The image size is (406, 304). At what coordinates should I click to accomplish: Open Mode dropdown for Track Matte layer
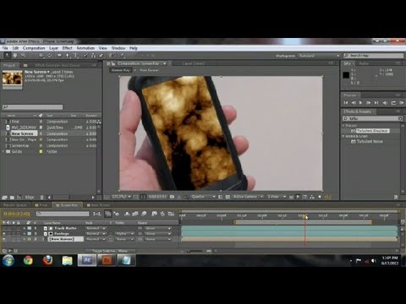click(96, 228)
